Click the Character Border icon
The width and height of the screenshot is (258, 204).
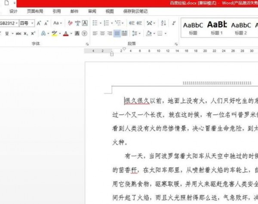(x=85, y=23)
